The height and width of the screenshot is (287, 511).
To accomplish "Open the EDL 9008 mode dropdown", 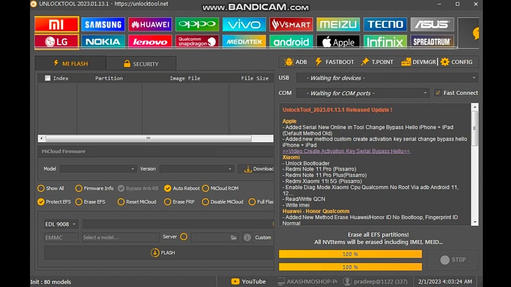I will 61,224.
